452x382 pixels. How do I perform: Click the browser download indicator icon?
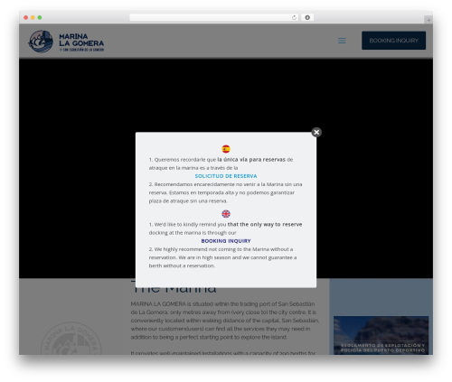click(307, 18)
